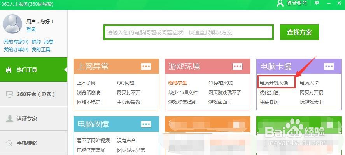Image resolution: width=345 pixels, height=155 pixels.
Task: Select 看不了网络视频 entry
Action: pos(93,141)
